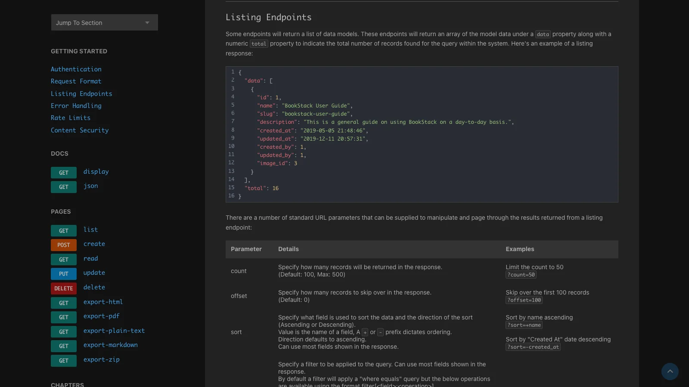Open the pages delete endpoint

point(94,287)
